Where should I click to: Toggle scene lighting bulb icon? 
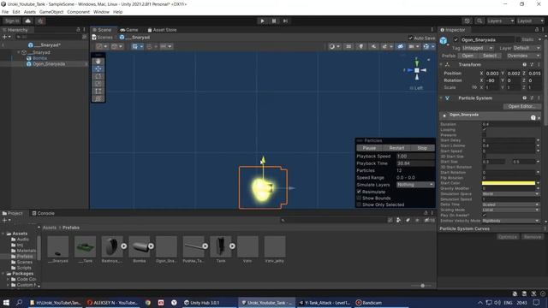click(361, 46)
